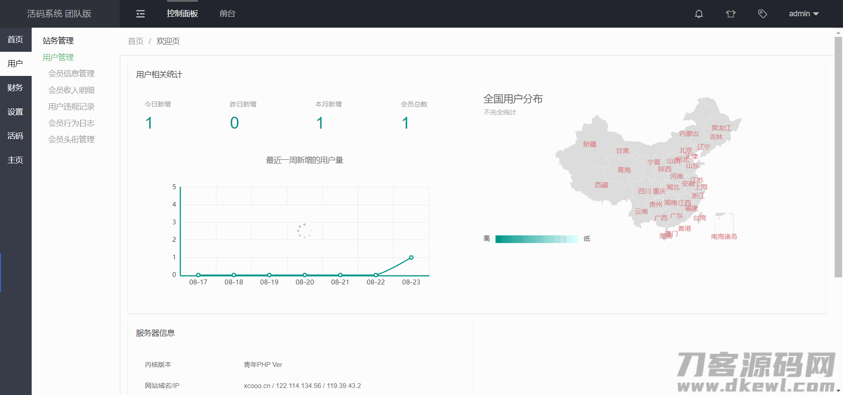This screenshot has width=843, height=395.
Task: Click the high-low gradient legend bar
Action: (x=536, y=239)
